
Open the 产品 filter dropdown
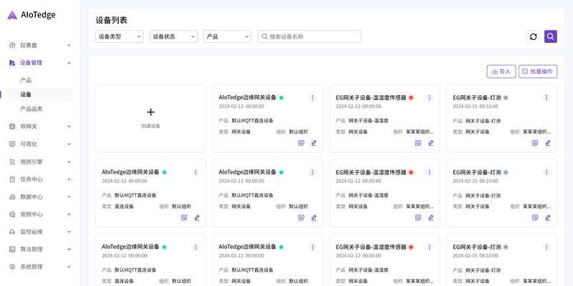click(x=227, y=36)
